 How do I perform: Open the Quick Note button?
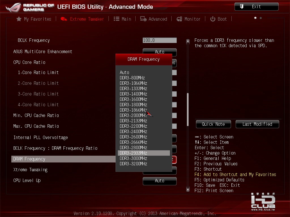[214, 124]
